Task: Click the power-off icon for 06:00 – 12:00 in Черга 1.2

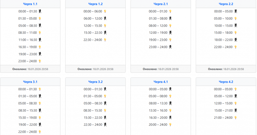Action: (x=105, y=18)
